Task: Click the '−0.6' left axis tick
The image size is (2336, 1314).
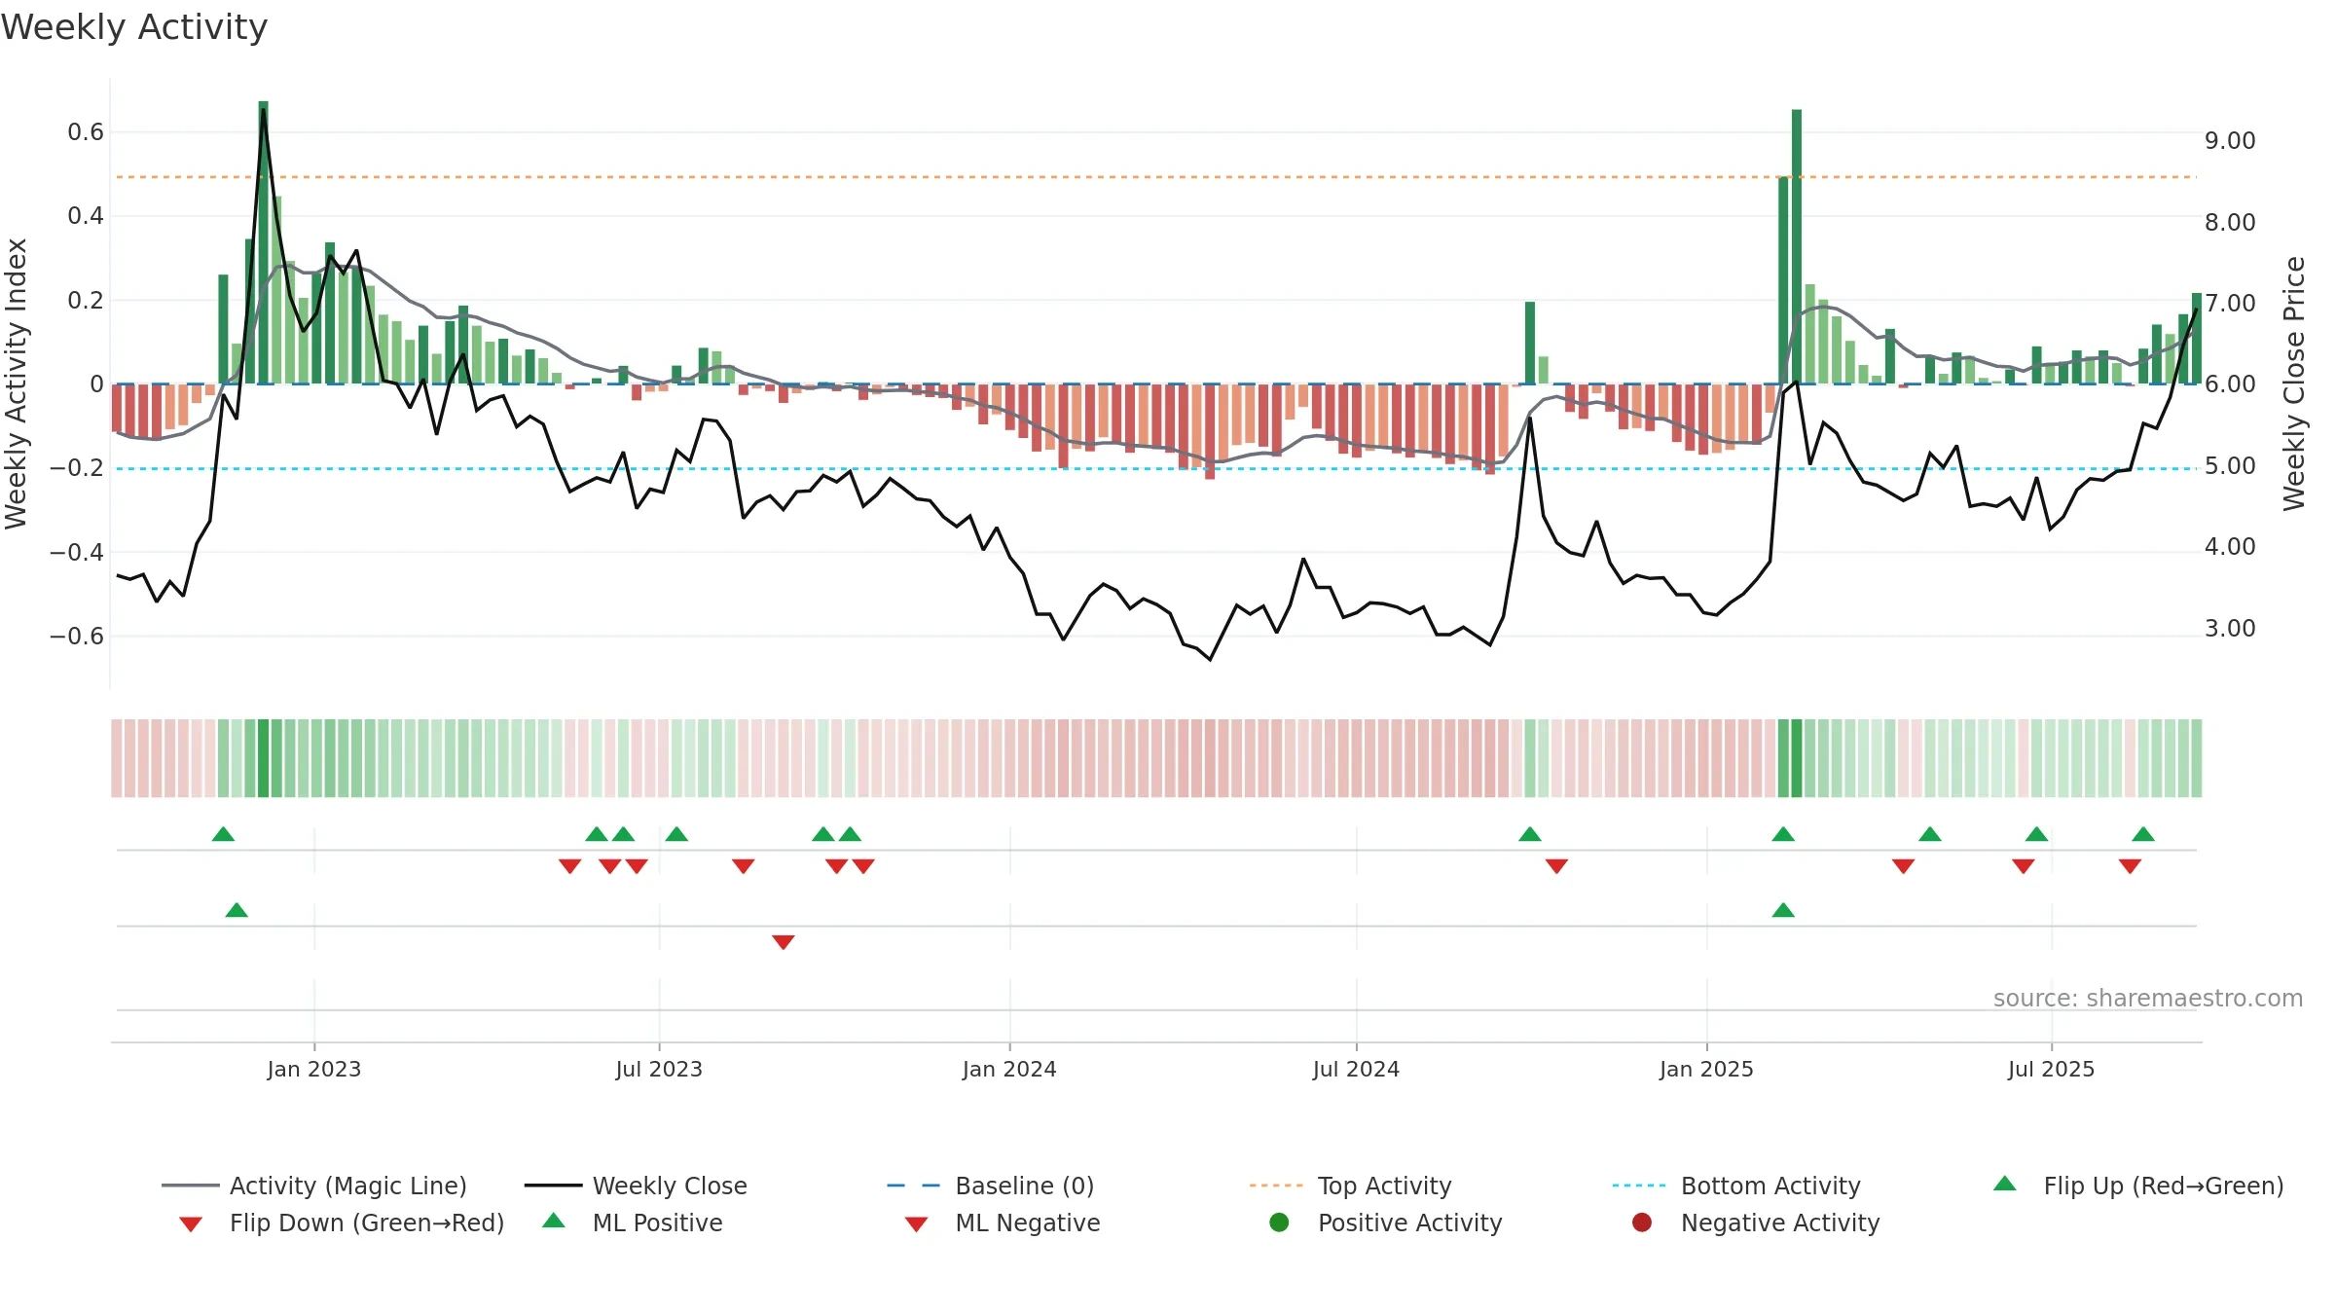Action: coord(77,637)
